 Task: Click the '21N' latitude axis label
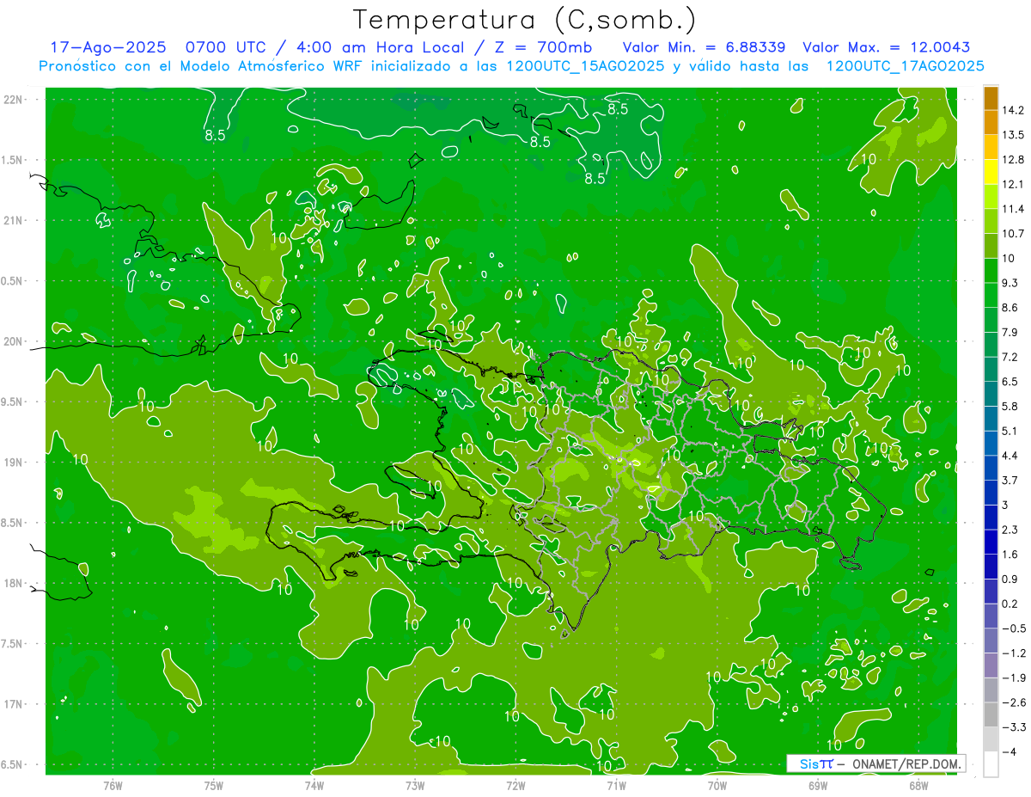pyautogui.click(x=14, y=220)
